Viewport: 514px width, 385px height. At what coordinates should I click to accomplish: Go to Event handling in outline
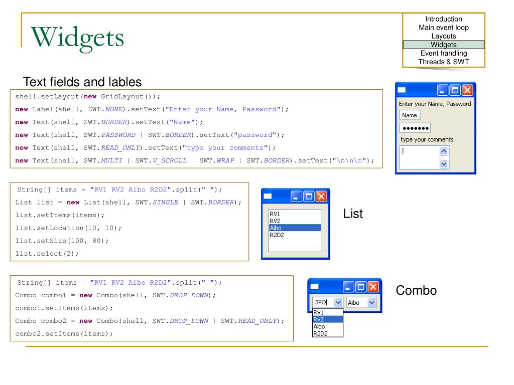[444, 53]
